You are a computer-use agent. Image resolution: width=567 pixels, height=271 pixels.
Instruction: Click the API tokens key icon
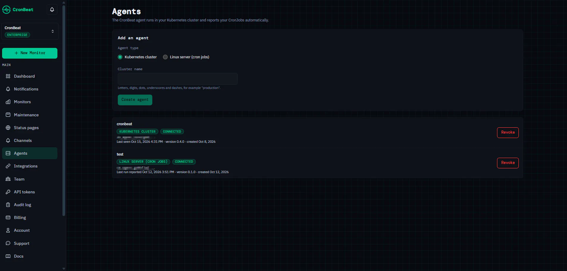[8, 192]
